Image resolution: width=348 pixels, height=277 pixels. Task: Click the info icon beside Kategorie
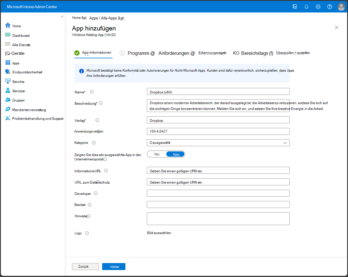(94, 143)
